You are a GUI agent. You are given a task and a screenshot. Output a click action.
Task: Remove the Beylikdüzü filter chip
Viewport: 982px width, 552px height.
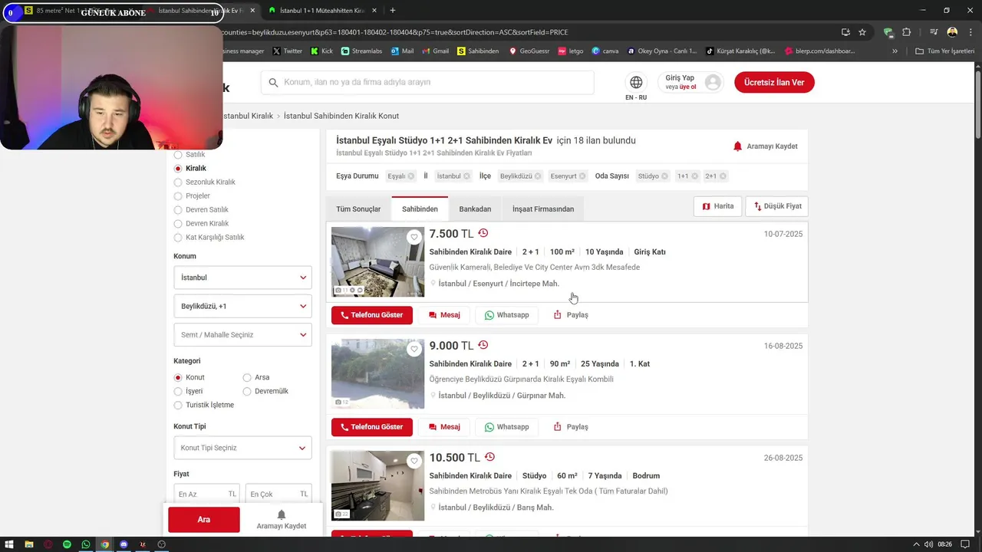[x=538, y=176]
